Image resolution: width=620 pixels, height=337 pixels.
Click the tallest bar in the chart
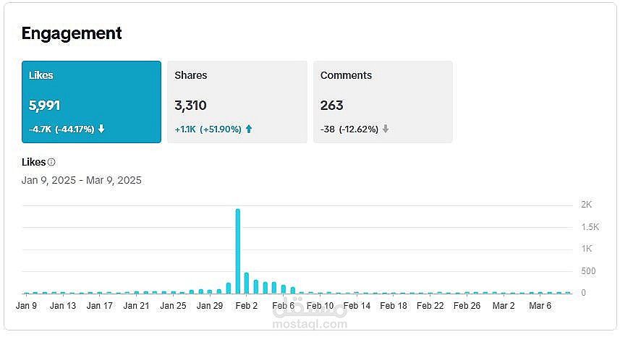(238, 250)
